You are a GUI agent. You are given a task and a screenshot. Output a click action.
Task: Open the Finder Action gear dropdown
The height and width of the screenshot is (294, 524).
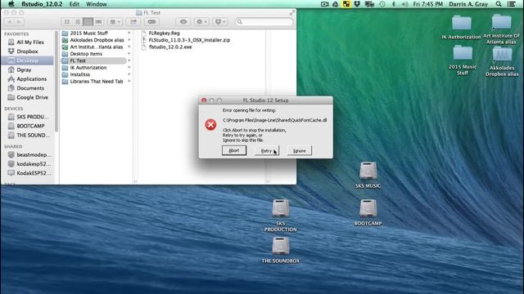201,22
